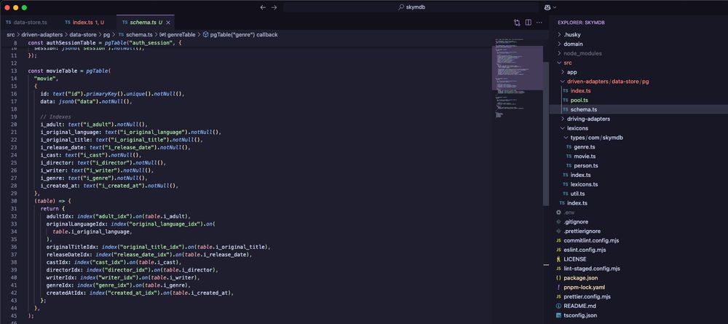Collapse the lexicons folder

(577, 128)
